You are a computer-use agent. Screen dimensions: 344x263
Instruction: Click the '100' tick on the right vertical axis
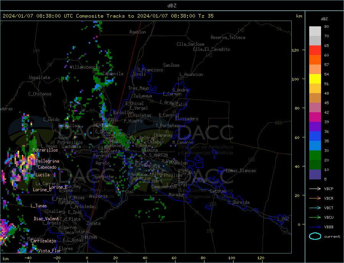coord(295,79)
